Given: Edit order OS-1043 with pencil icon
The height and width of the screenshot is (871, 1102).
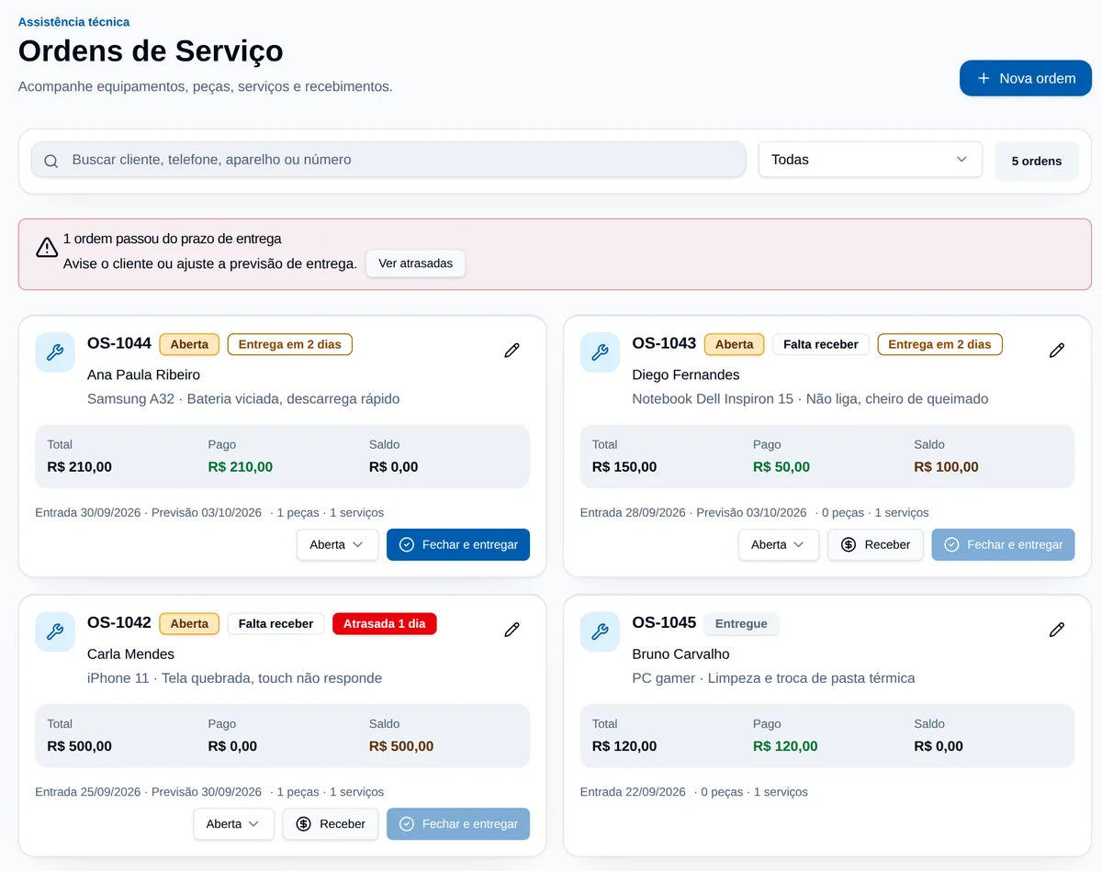Looking at the screenshot, I should point(1057,350).
